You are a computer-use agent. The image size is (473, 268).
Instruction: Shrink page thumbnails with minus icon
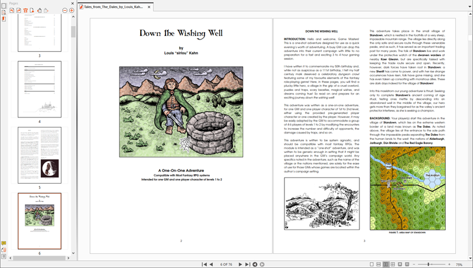(x=65, y=11)
